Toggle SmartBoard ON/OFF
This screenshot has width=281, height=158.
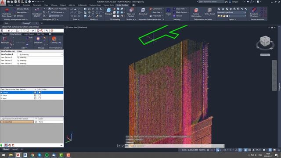37,12
